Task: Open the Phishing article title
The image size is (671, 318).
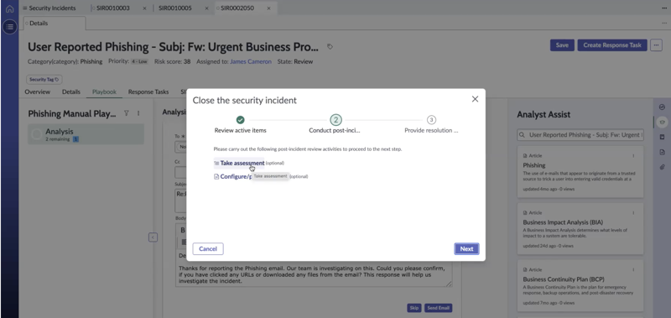Action: [534, 165]
